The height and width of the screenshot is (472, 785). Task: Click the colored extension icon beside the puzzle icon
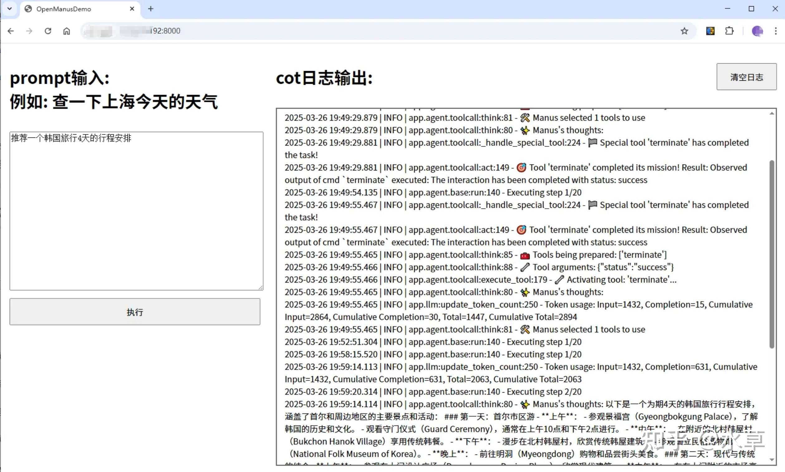coord(710,31)
